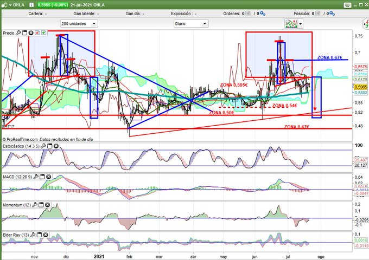Select the ZONA 0,54€ text annotation
The image size is (369, 260).
(x=285, y=106)
